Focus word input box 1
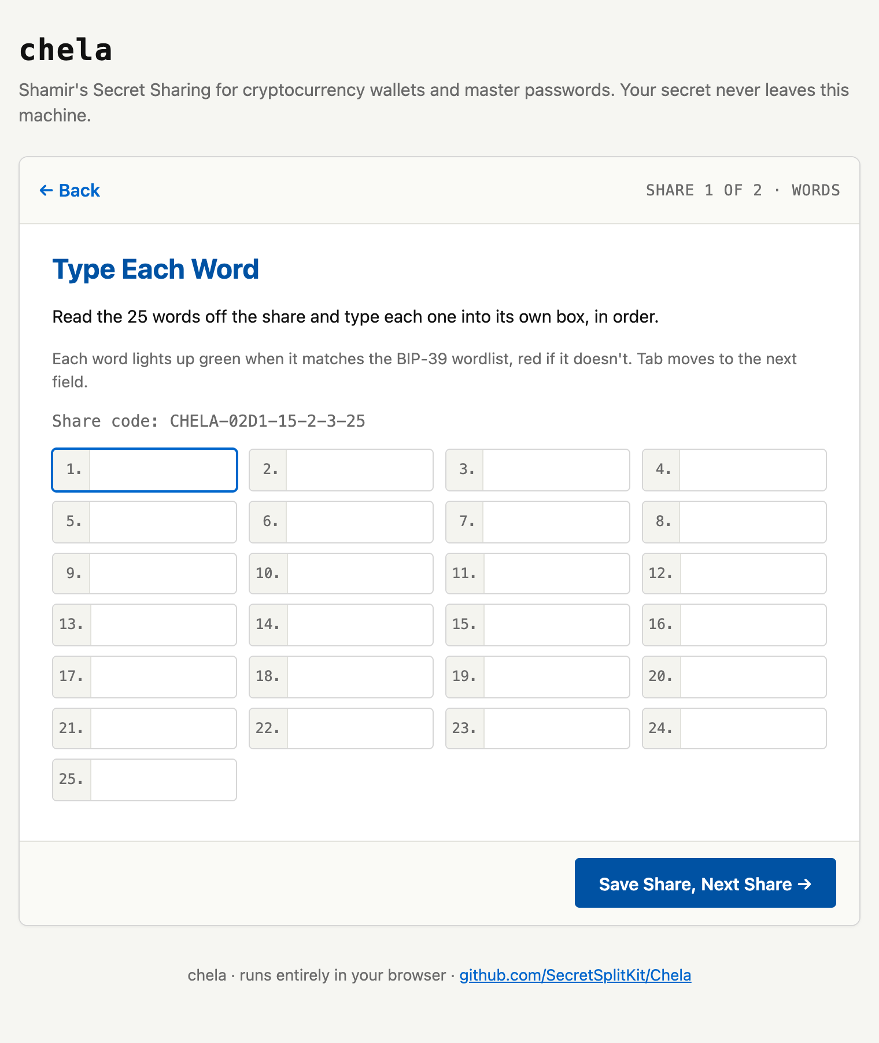879x1043 pixels. coord(163,470)
